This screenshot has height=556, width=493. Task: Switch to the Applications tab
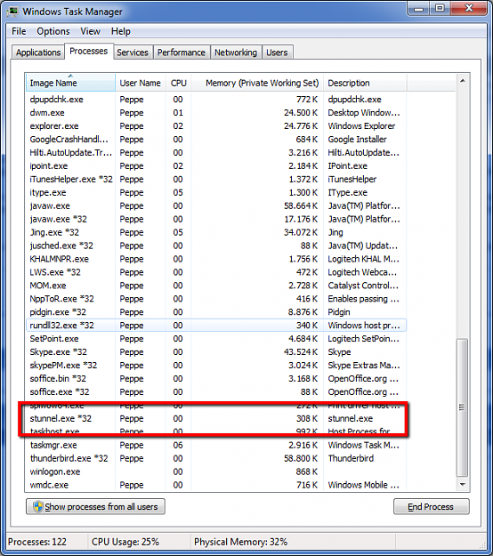coord(38,52)
